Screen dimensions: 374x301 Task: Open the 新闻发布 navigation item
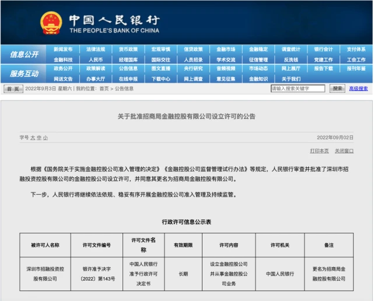pyautogui.click(x=63, y=50)
